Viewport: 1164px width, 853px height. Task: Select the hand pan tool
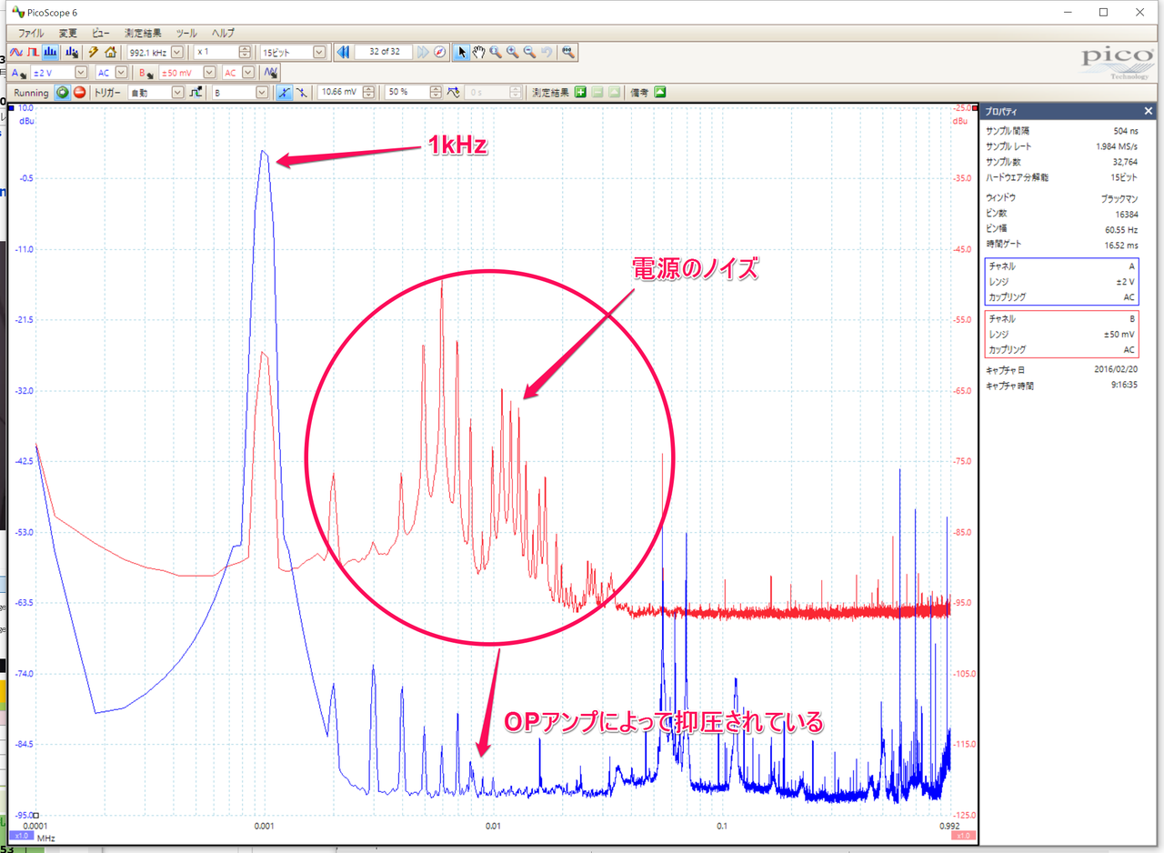click(478, 52)
